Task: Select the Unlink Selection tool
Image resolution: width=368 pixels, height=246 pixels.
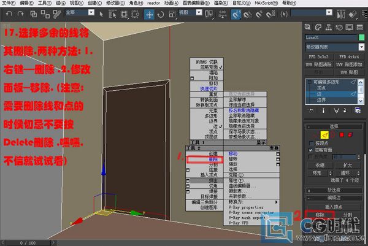Action: (45, 14)
